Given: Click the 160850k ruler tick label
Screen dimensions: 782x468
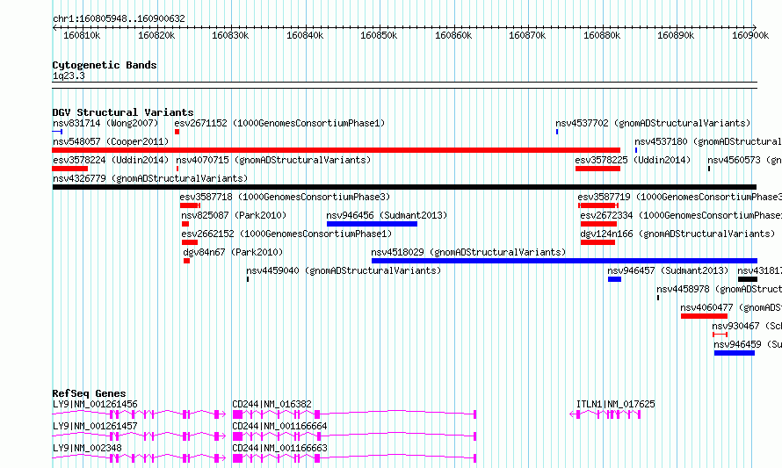Looking at the screenshot, I should [379, 35].
